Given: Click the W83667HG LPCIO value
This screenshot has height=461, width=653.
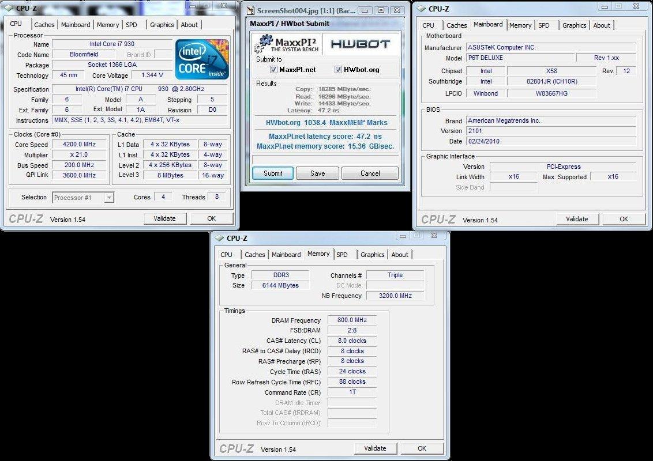Looking at the screenshot, I should (551, 93).
